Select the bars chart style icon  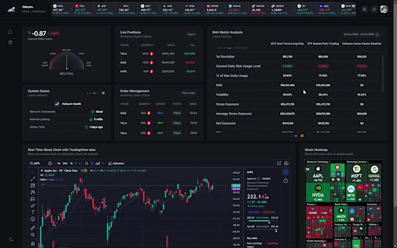pos(86,163)
